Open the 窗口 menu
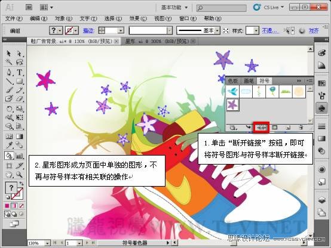Image resolution: width=331 pixels, height=248 pixels. pyautogui.click(x=188, y=18)
